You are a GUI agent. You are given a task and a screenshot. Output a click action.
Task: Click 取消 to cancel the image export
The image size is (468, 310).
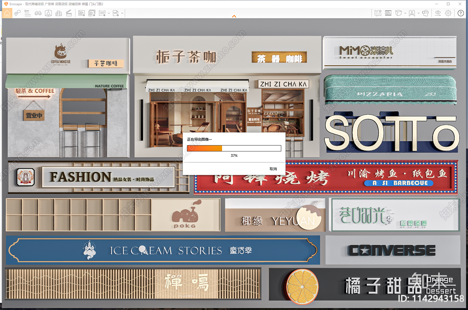273,169
